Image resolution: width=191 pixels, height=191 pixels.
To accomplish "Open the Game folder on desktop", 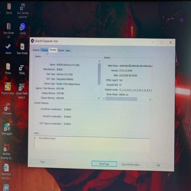I will click(9, 7).
